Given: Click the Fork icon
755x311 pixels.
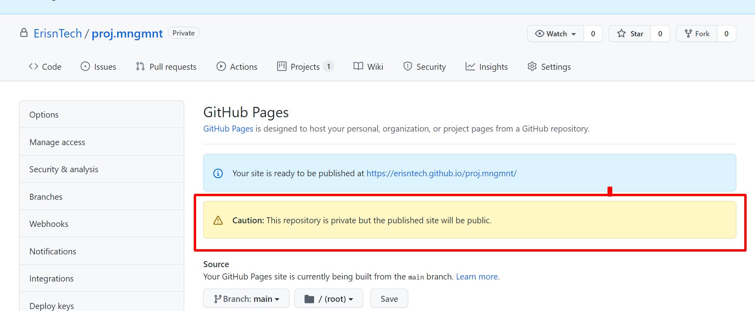Looking at the screenshot, I should tap(688, 33).
